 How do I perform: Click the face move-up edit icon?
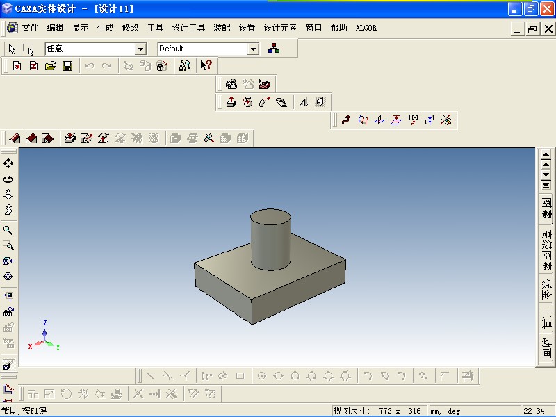click(x=70, y=138)
